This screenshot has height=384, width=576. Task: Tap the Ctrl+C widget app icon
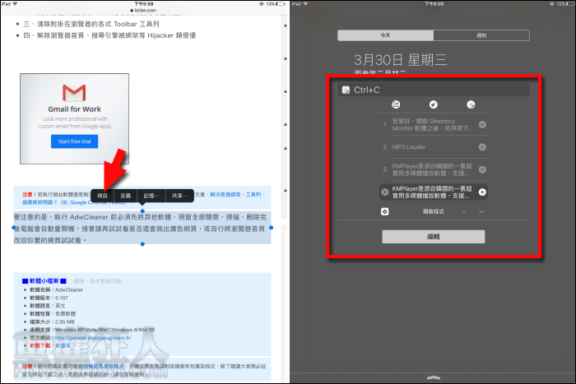346,89
